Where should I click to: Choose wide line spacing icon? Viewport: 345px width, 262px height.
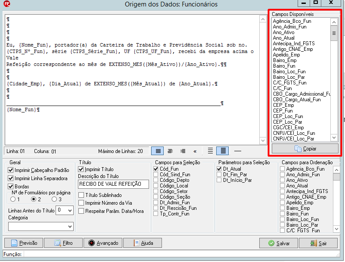click(x=210, y=151)
